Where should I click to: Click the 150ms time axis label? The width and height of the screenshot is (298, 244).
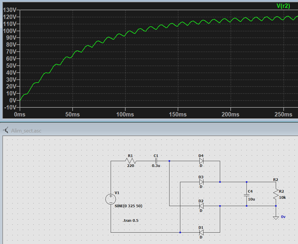click(178, 114)
